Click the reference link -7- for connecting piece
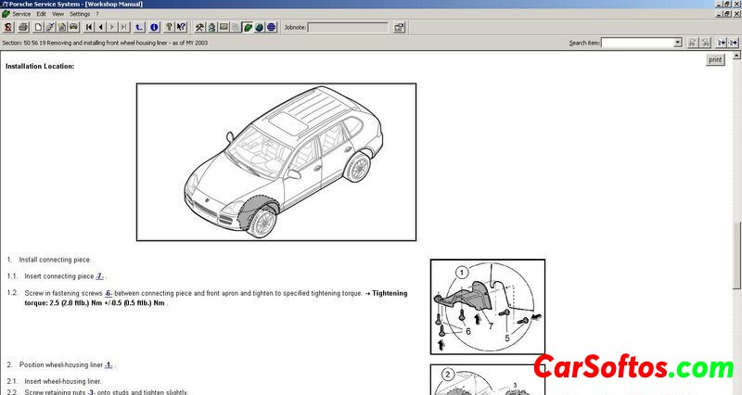 pos(100,276)
